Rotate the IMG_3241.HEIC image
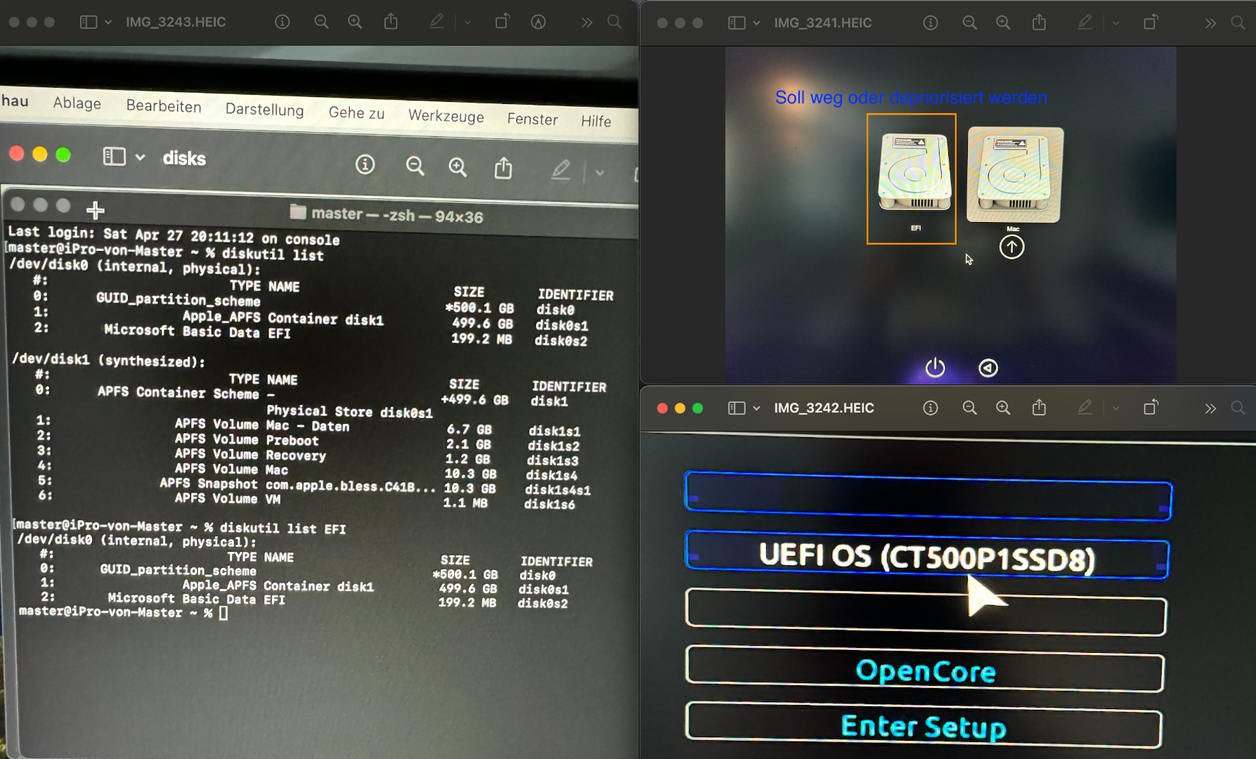The height and width of the screenshot is (759, 1256). [x=1151, y=22]
